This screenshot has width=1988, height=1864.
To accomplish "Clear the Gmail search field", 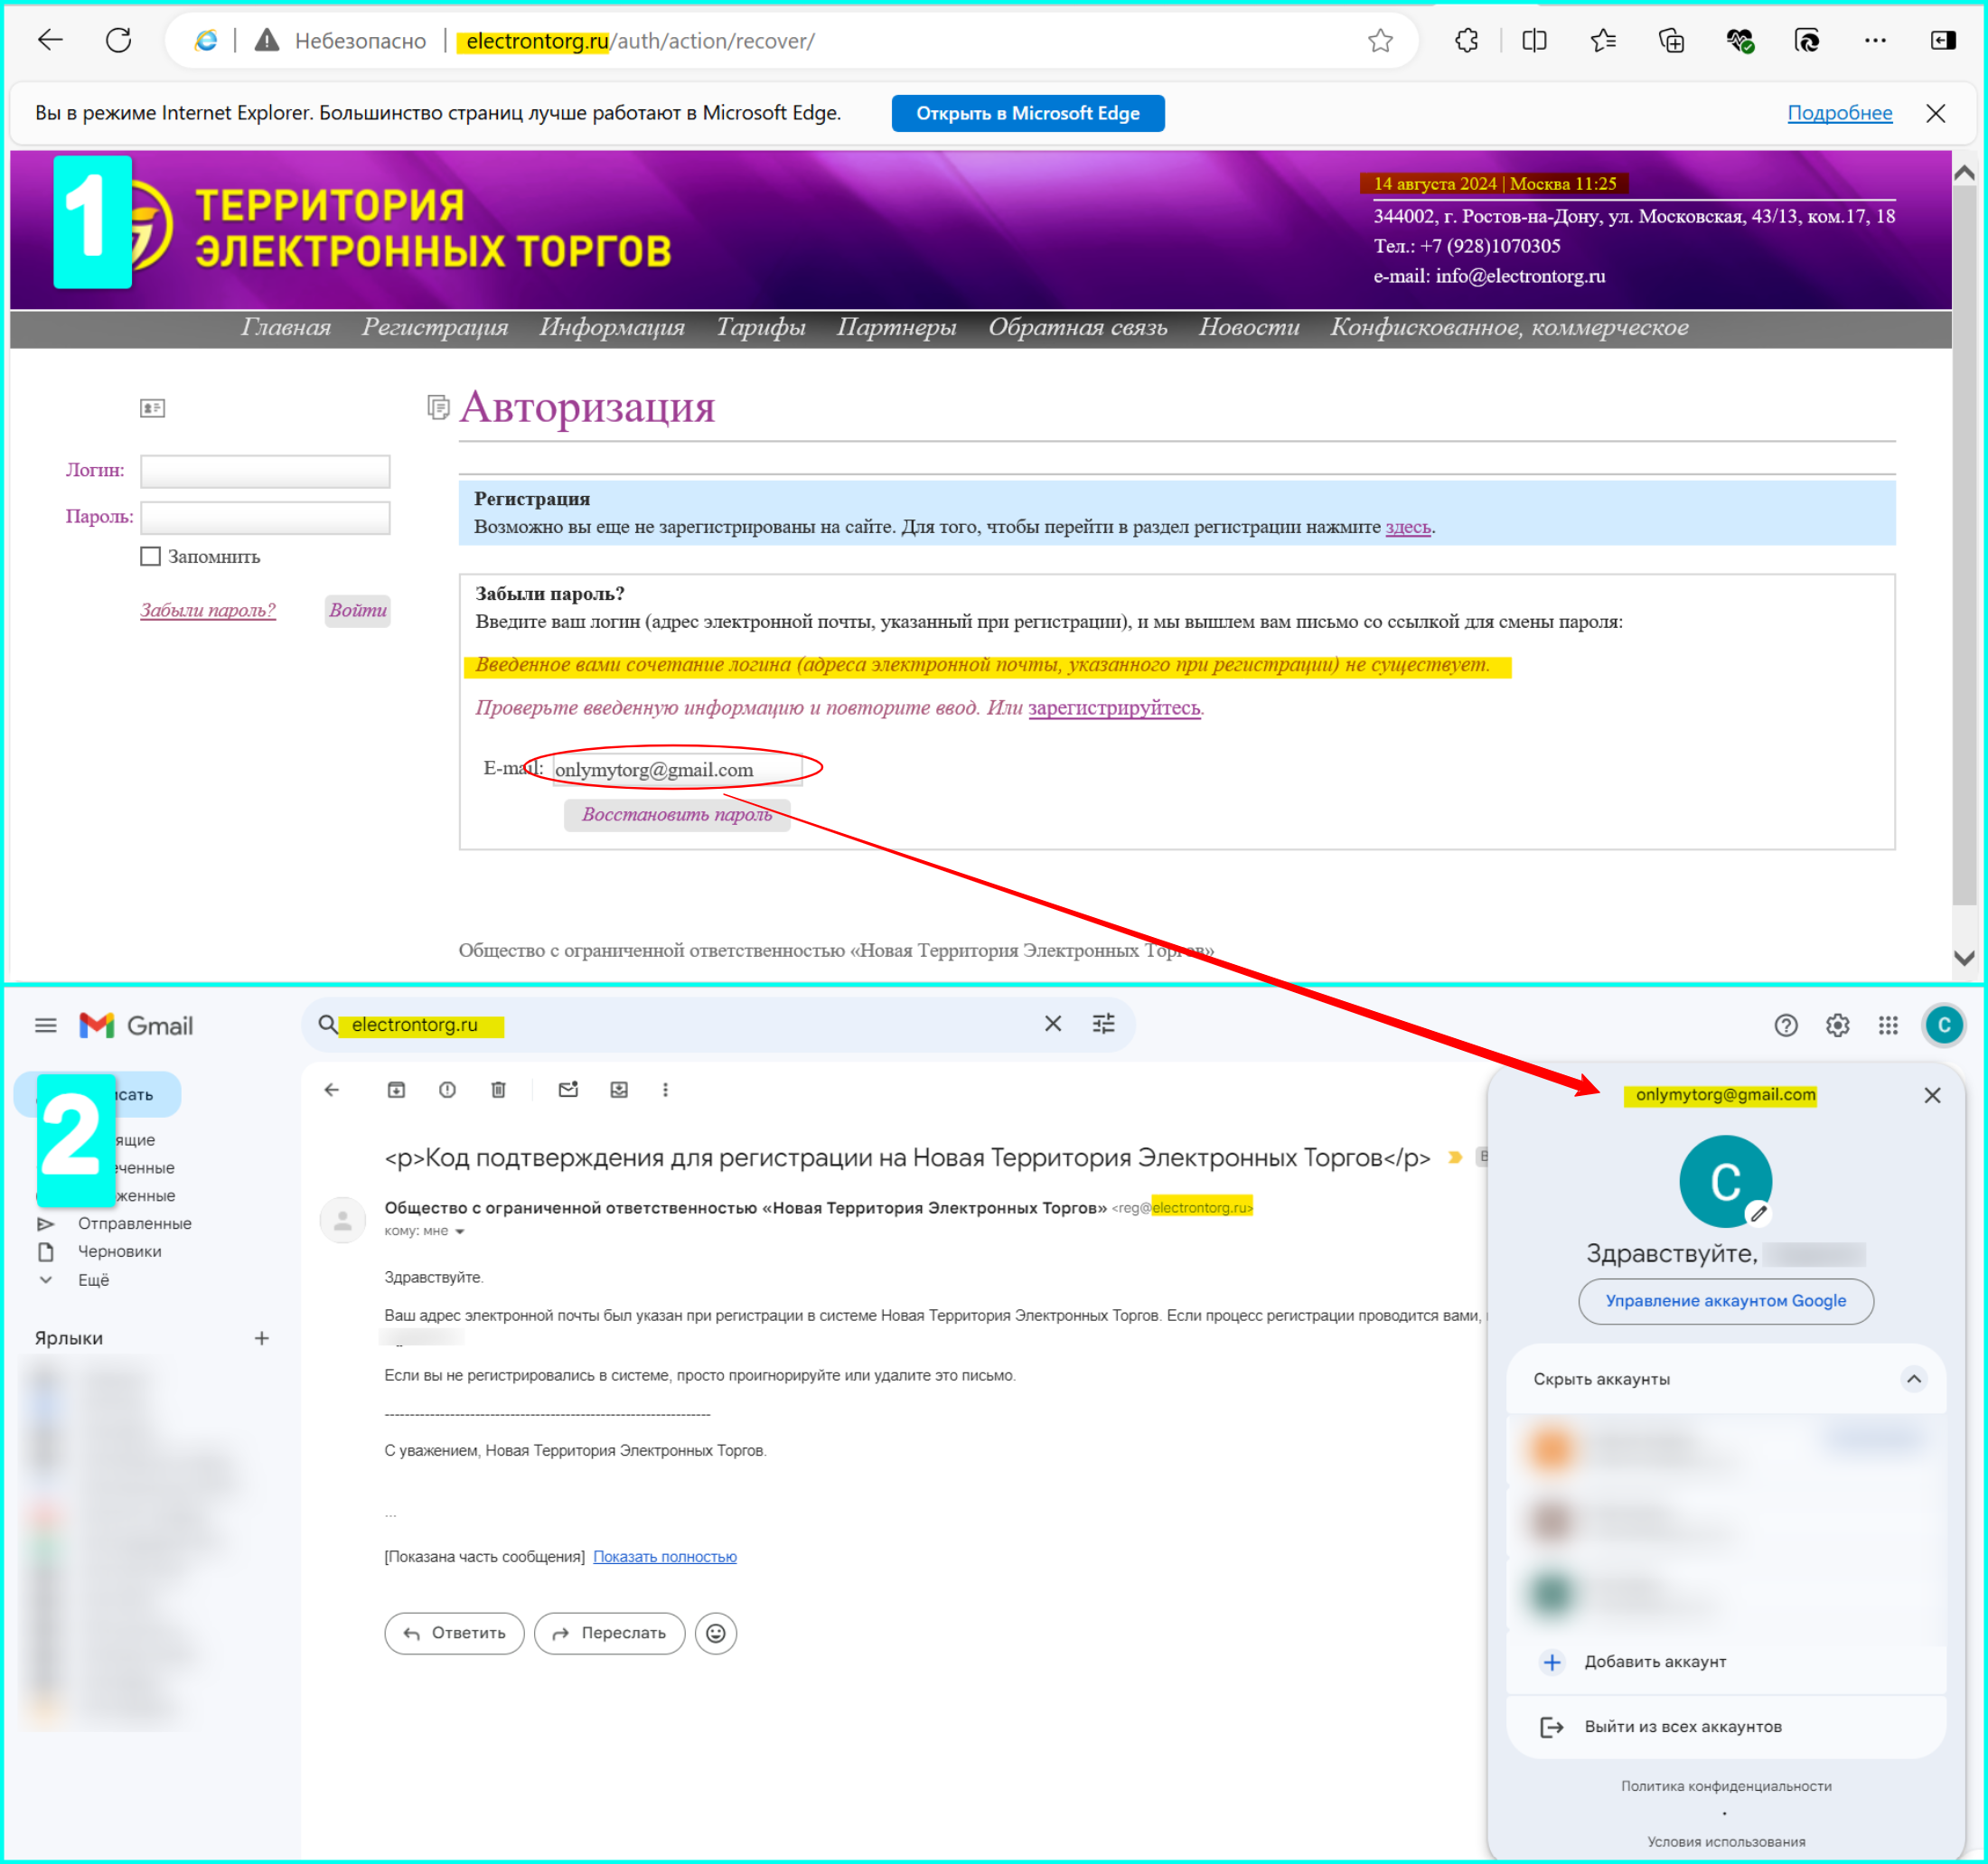I will pos(1053,1024).
